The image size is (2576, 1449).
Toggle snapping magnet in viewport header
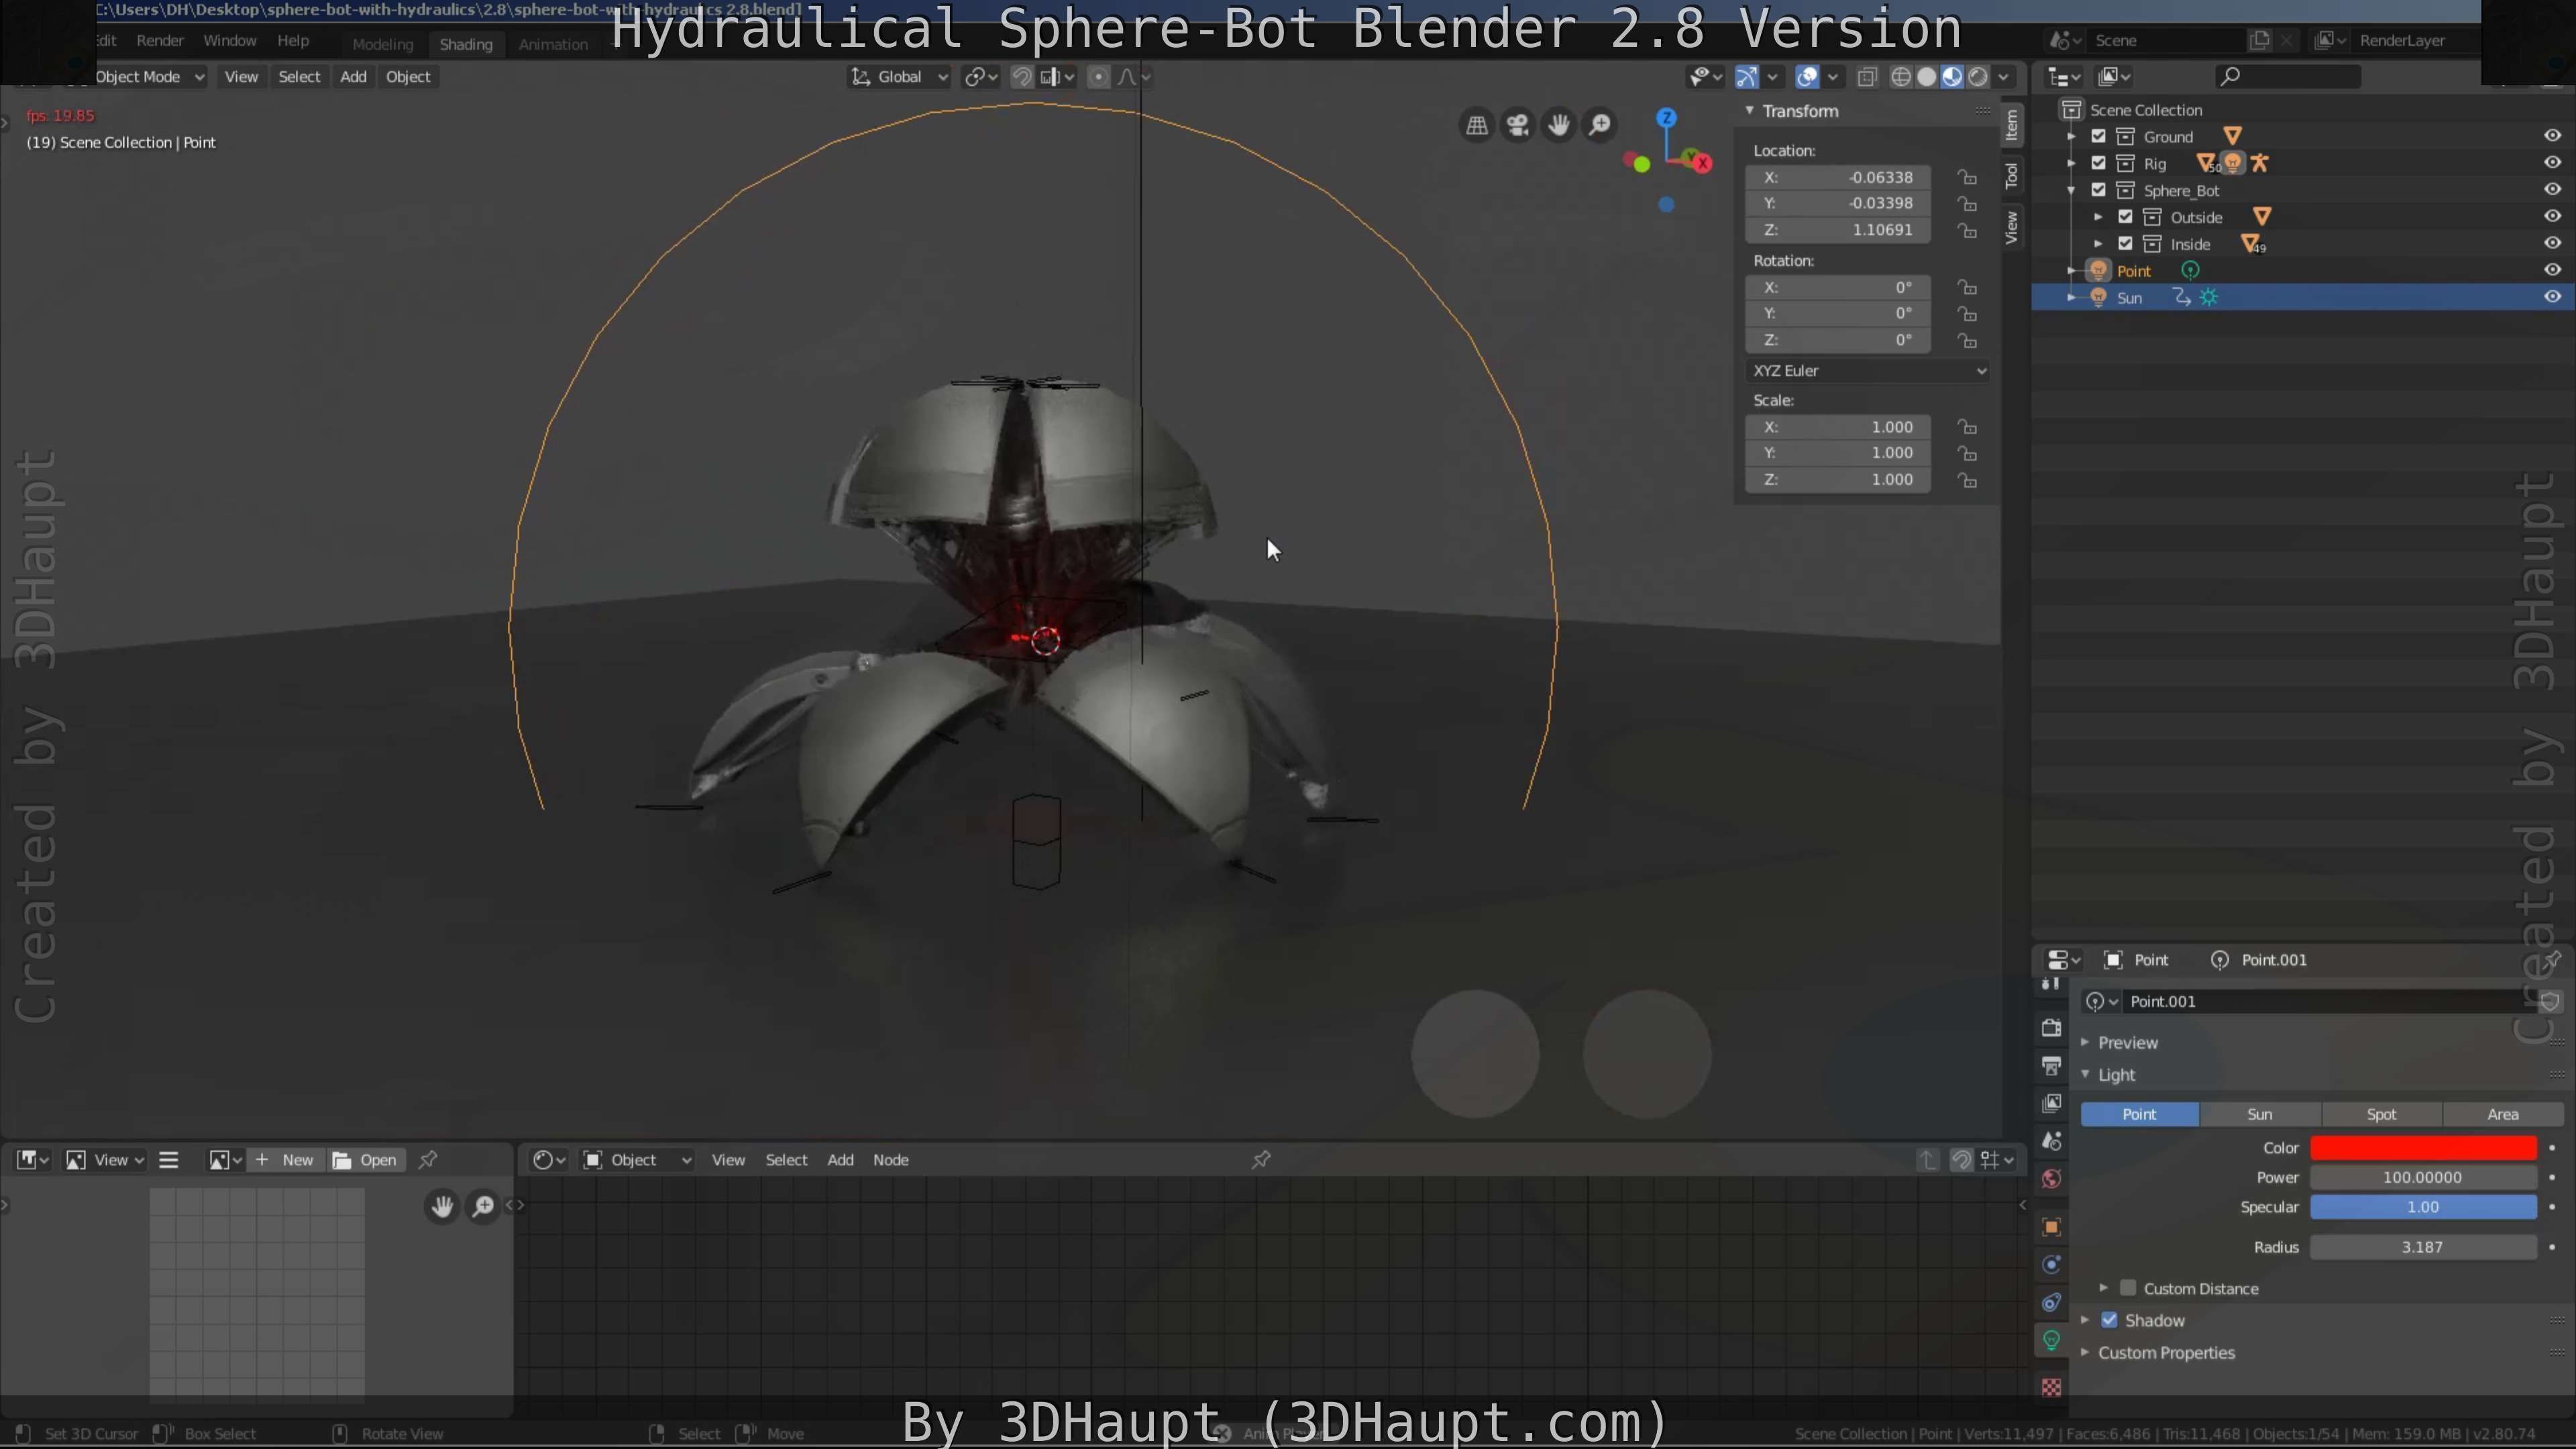point(1022,77)
